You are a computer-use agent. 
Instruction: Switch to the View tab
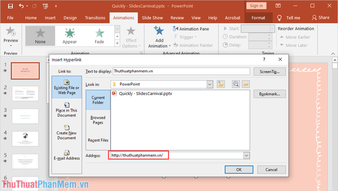(196, 18)
